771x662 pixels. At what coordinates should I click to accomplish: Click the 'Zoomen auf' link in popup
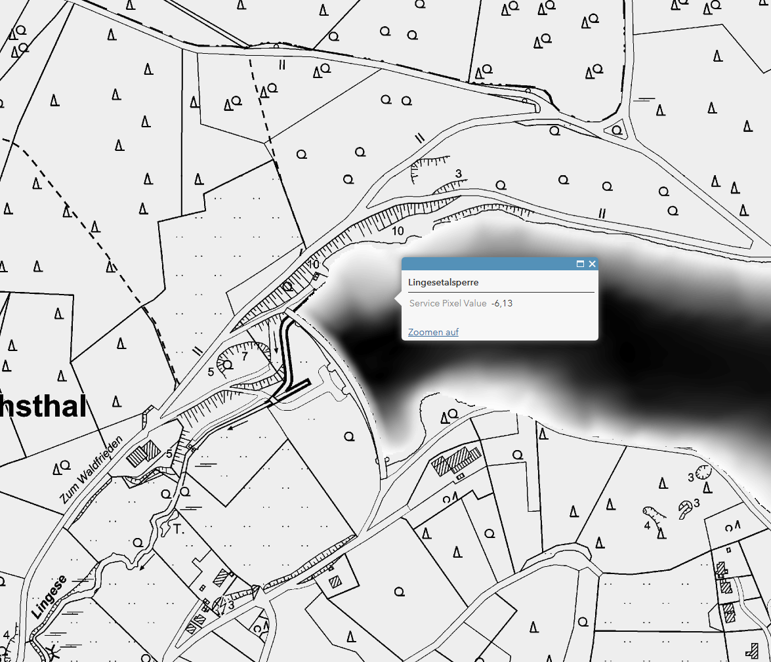point(433,332)
